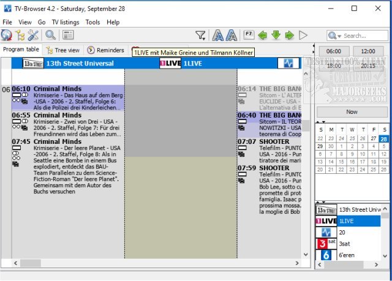Jump to the 18:00 time button

[x=334, y=66]
